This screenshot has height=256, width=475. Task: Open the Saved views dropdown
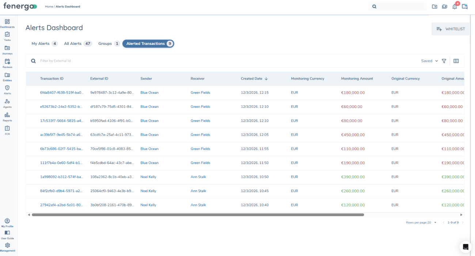pos(429,61)
